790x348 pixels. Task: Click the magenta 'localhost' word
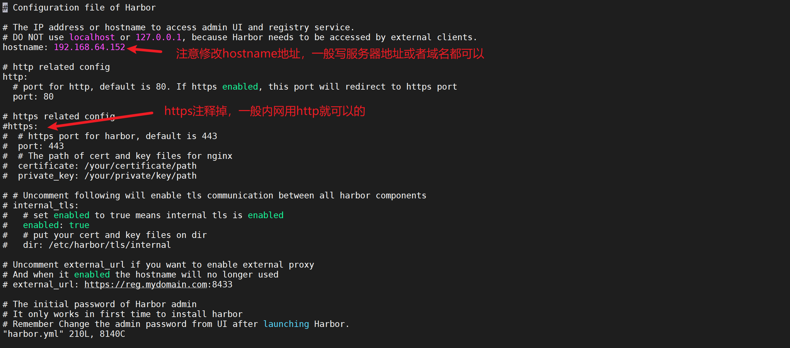[x=92, y=37]
